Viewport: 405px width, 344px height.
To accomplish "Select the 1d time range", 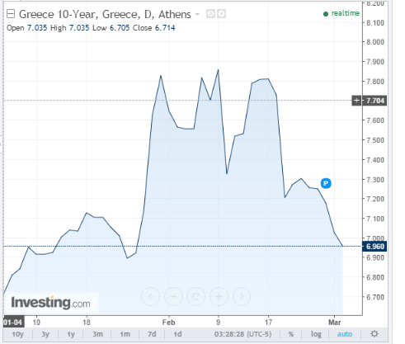I will (177, 334).
